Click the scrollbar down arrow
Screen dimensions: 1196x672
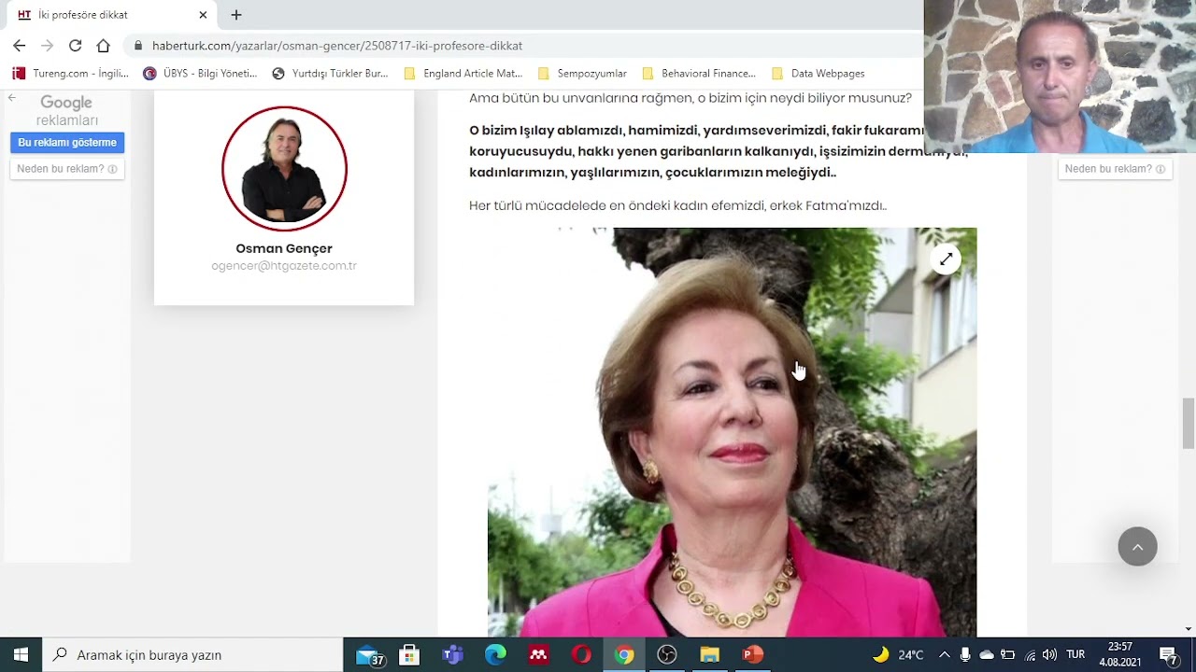coord(1189,630)
